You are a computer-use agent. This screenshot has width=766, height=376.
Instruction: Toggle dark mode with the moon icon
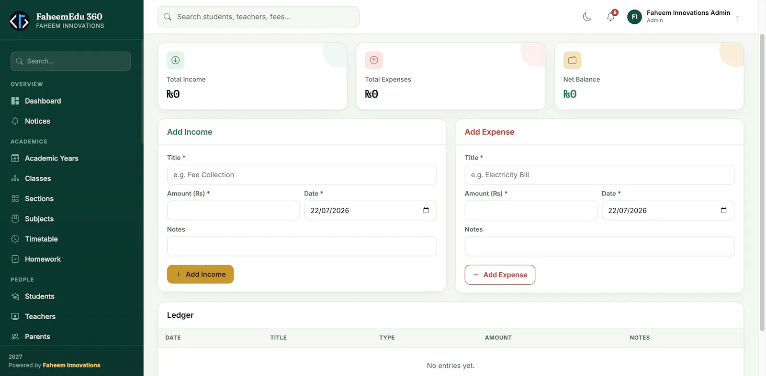pyautogui.click(x=587, y=17)
